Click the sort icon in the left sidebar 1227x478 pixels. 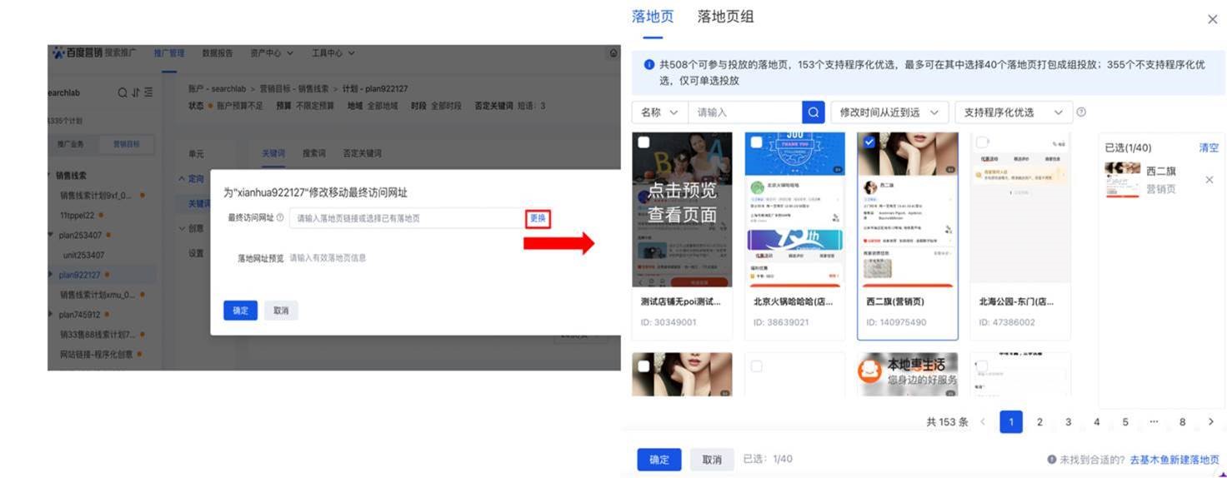[x=136, y=92]
